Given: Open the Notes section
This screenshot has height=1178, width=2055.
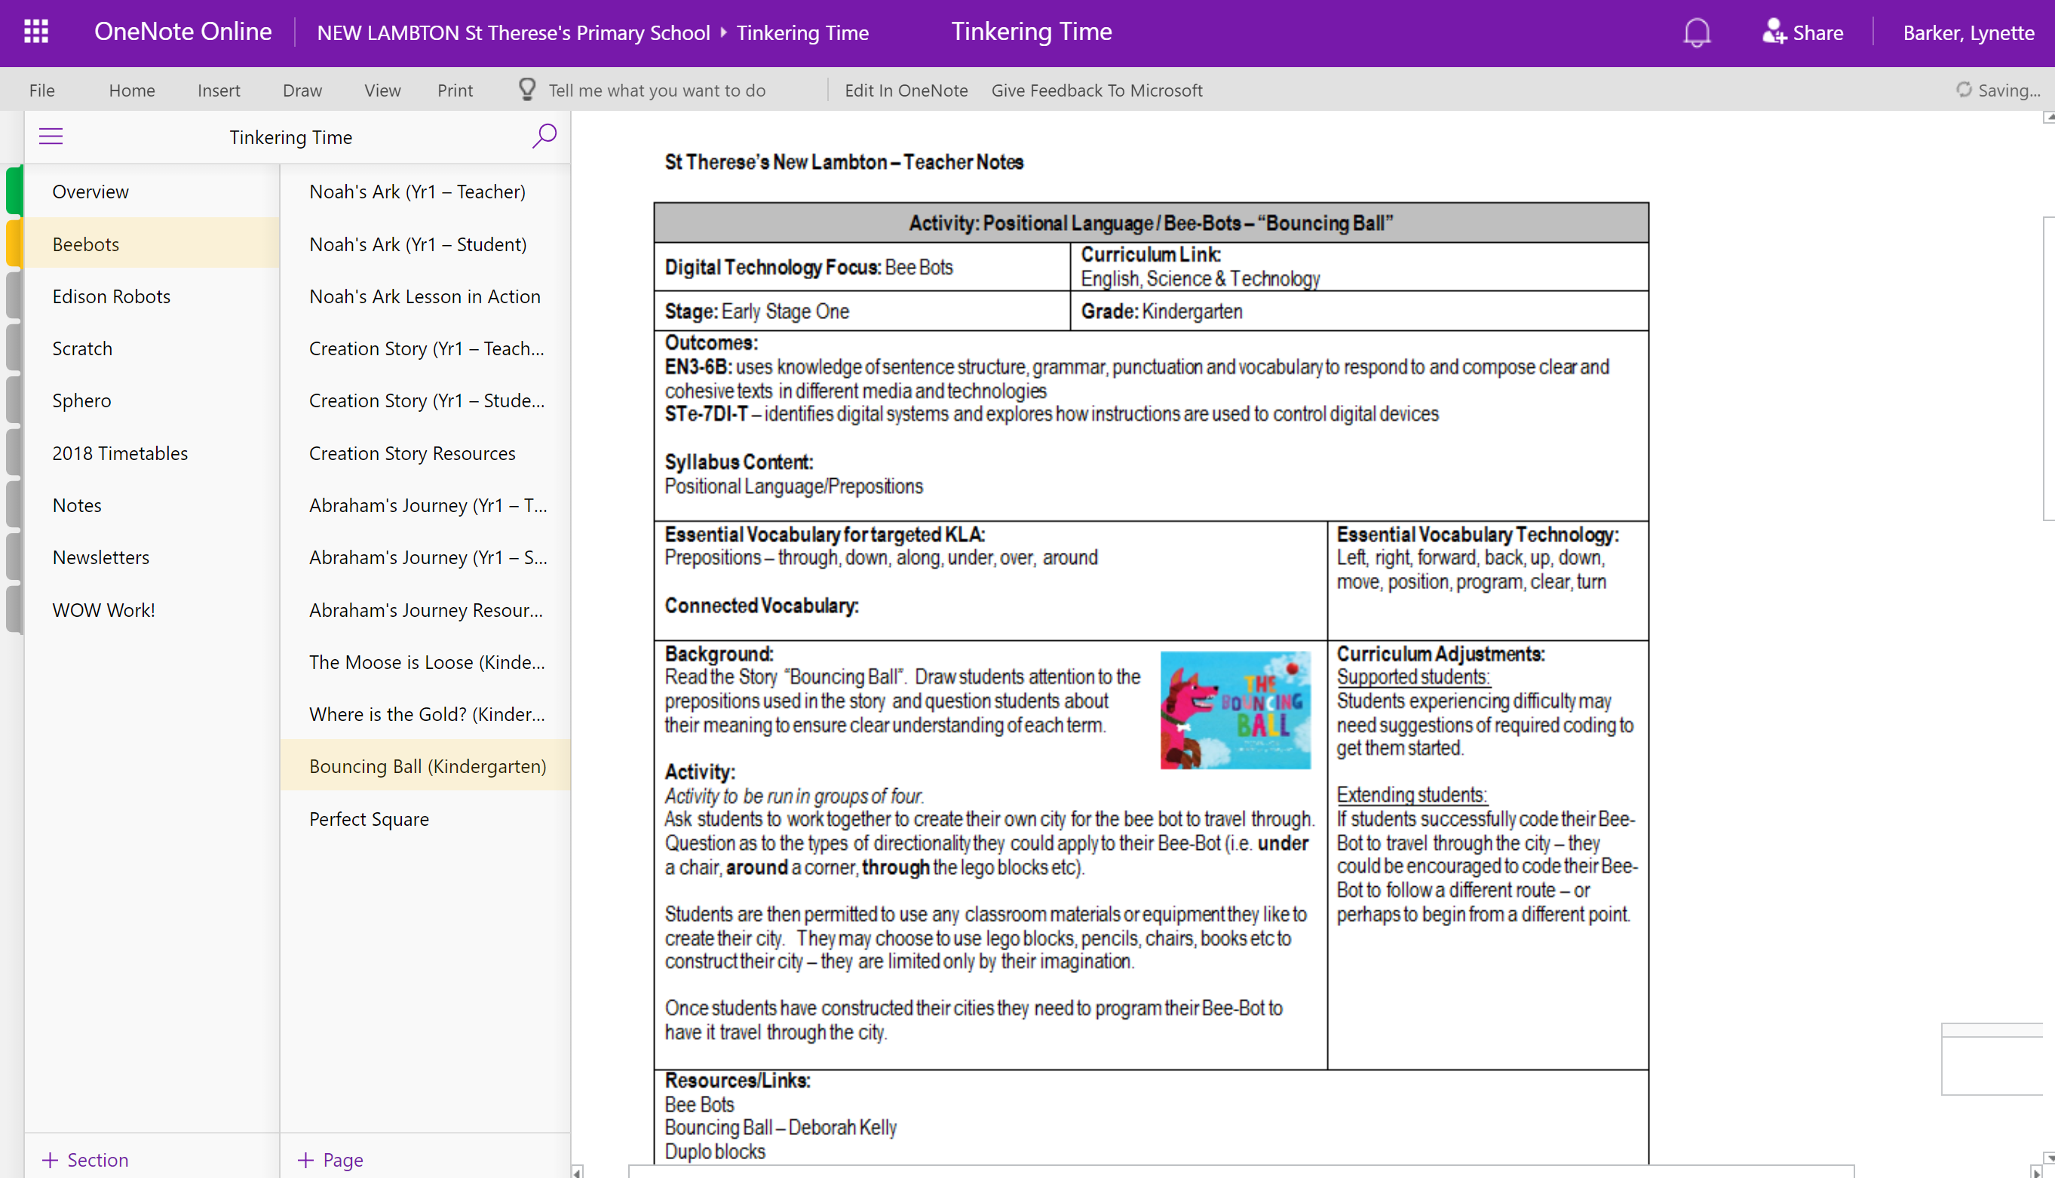Looking at the screenshot, I should pyautogui.click(x=151, y=505).
